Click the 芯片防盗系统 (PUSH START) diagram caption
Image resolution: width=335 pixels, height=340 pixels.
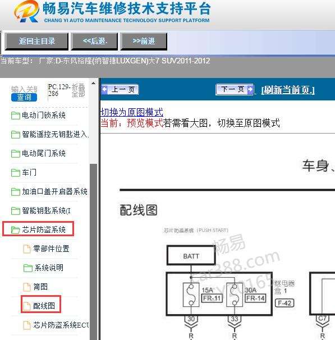[x=196, y=230]
